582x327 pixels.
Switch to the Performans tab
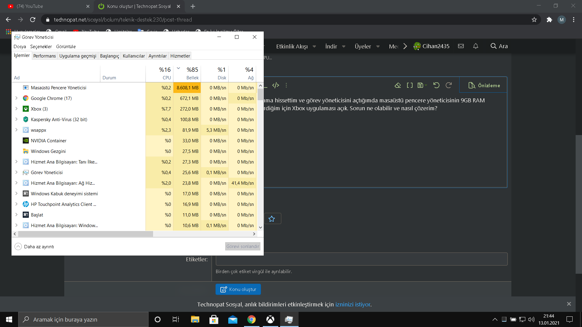[45, 56]
